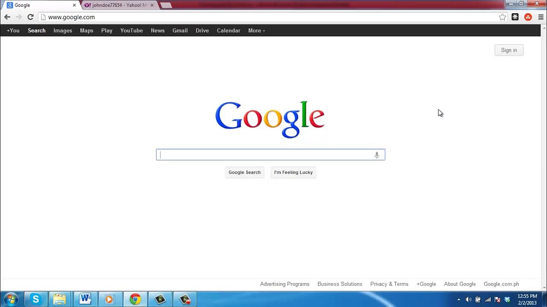Image resolution: width=547 pixels, height=307 pixels.
Task: Open News from the Google bar
Action: click(158, 31)
